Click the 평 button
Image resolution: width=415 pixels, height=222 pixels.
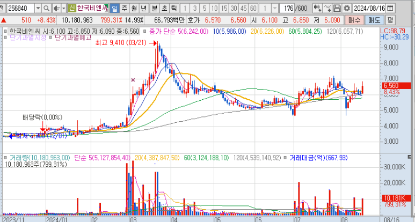tap(390, 20)
